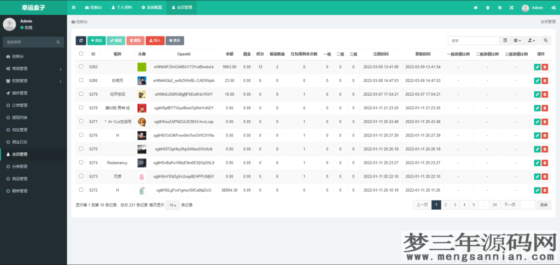
Task: Switch to the 控制台 top tab
Action: coord(94,8)
